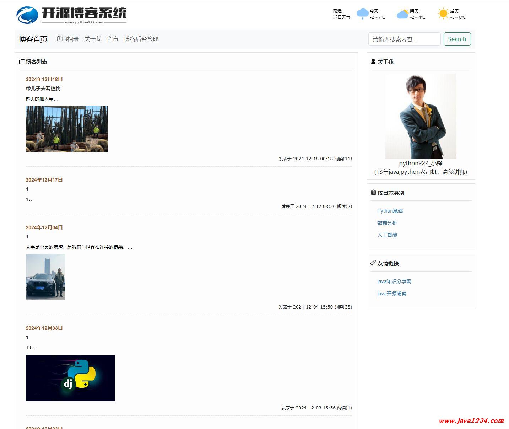Click the Python Django logo thumbnail
The width and height of the screenshot is (509, 429).
[x=70, y=378]
